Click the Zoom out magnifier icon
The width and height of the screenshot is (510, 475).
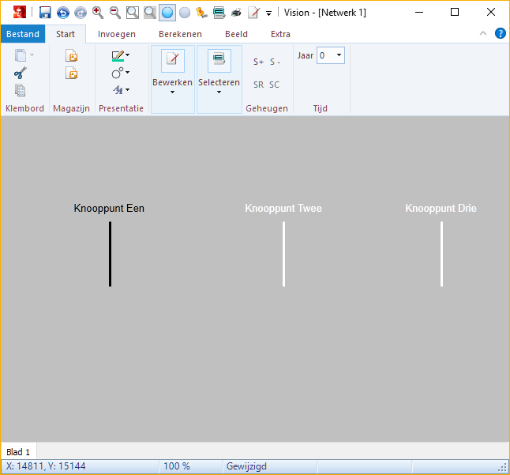pyautogui.click(x=115, y=13)
